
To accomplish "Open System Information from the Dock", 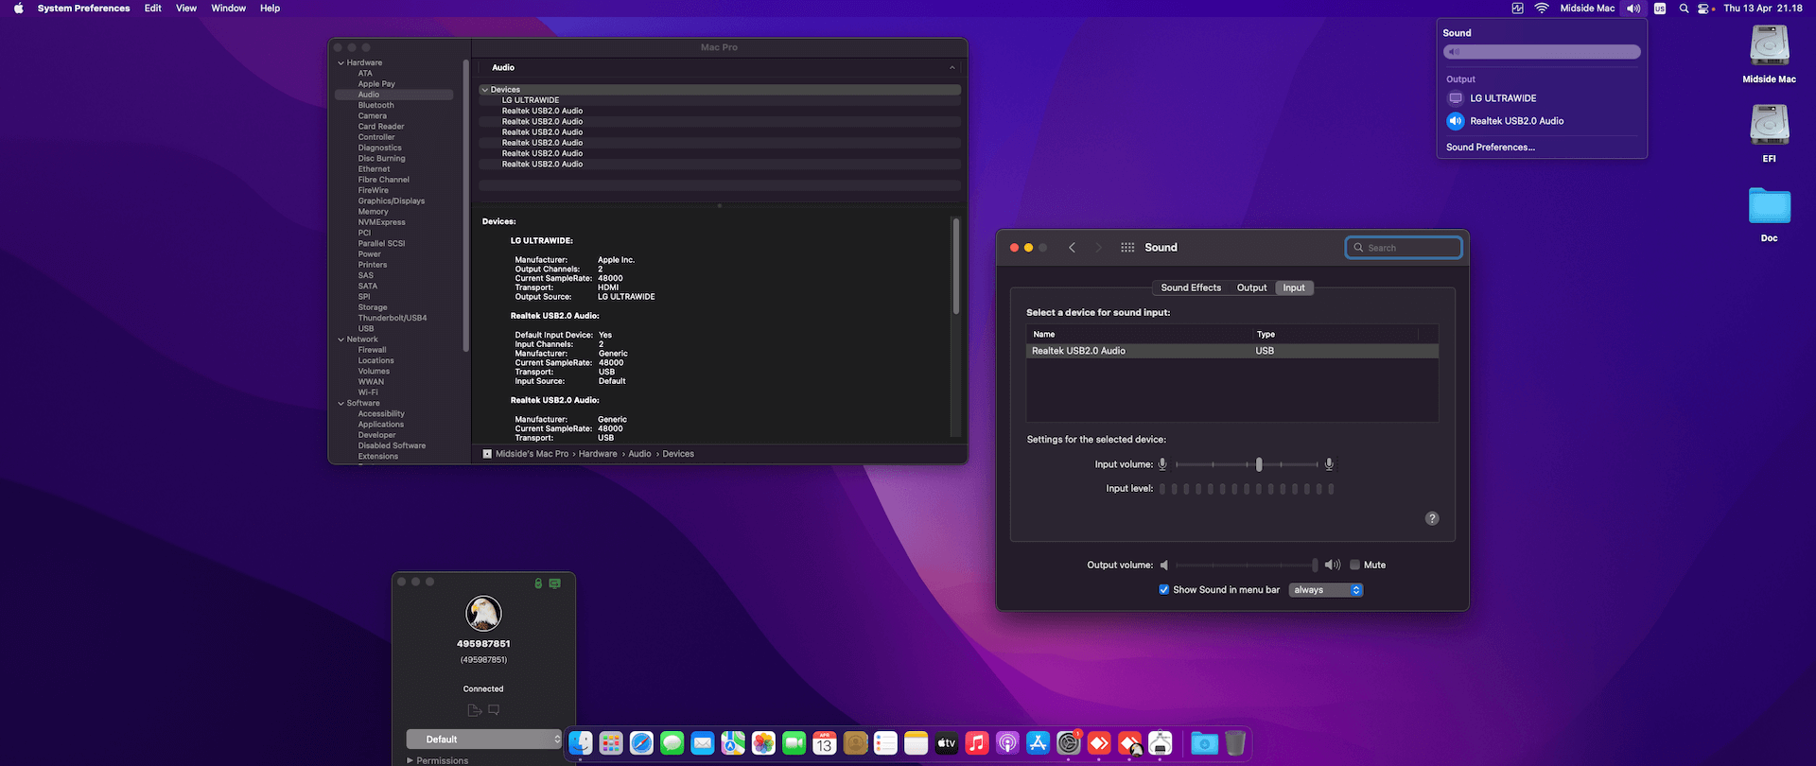I will pyautogui.click(x=1161, y=743).
